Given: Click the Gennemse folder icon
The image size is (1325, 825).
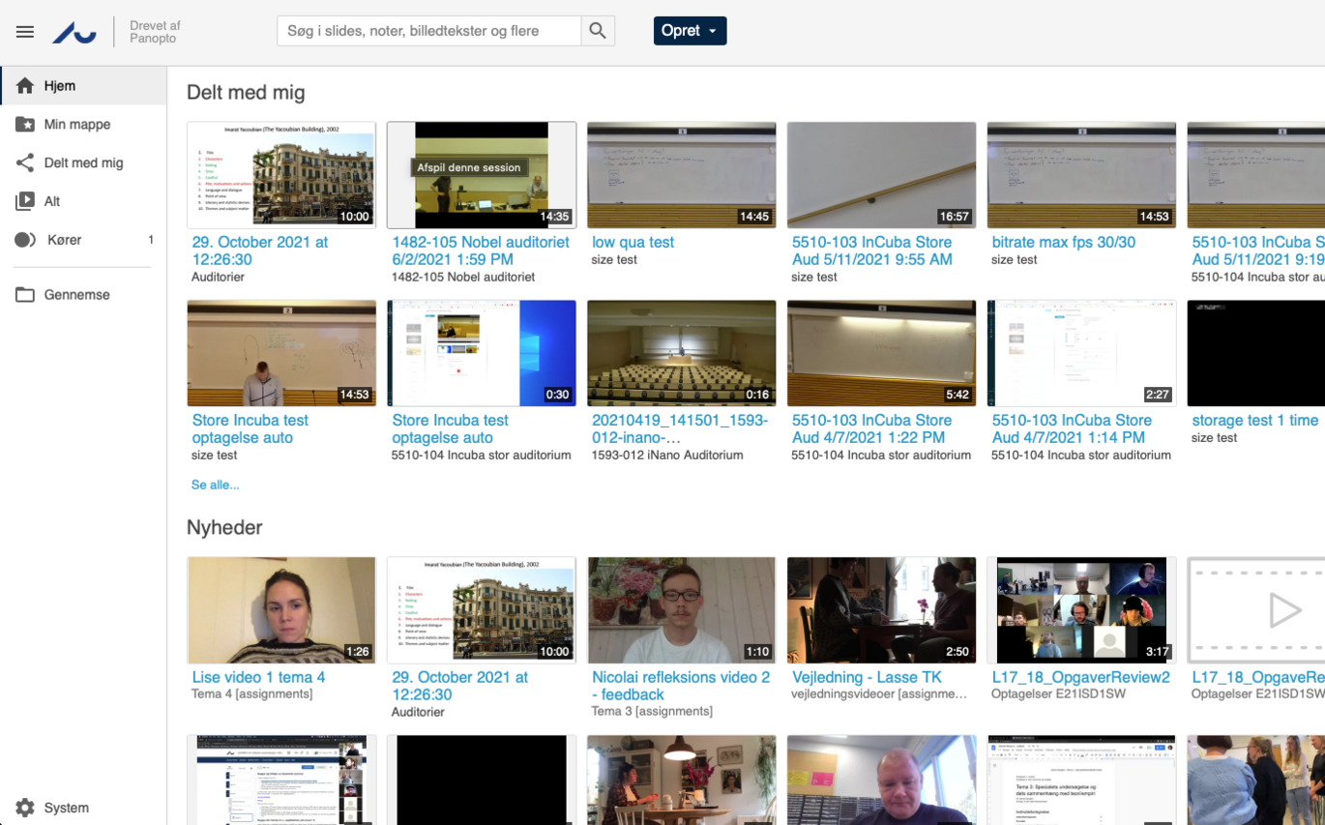Looking at the screenshot, I should [x=25, y=295].
